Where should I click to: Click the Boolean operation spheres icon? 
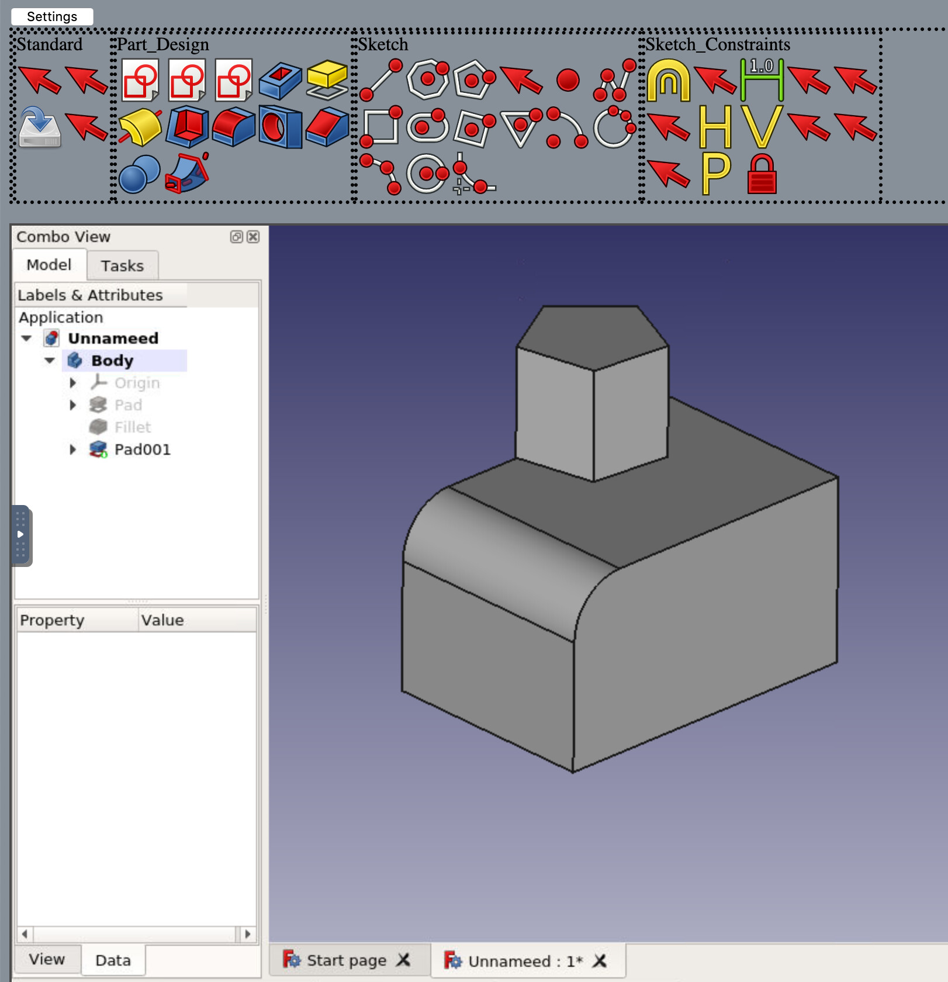pos(139,174)
